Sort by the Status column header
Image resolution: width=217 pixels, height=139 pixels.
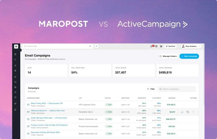pos(108,98)
